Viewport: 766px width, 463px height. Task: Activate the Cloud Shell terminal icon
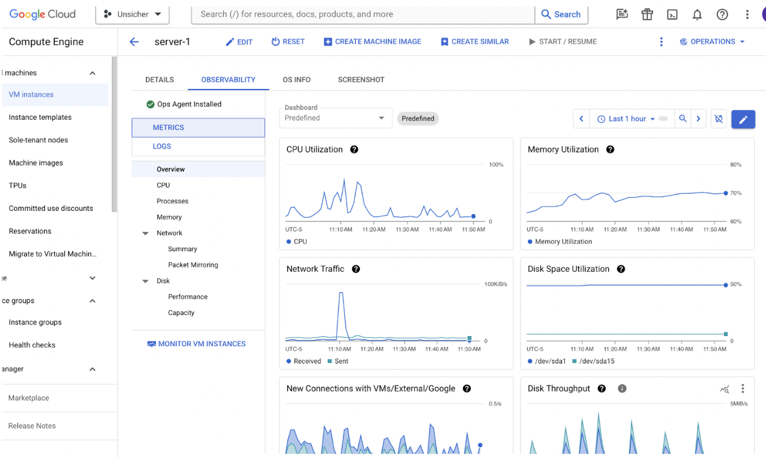coord(672,15)
